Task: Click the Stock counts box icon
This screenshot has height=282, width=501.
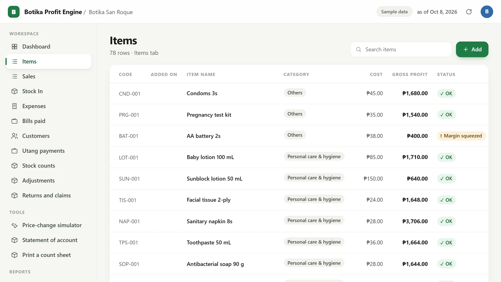Action: [15, 166]
